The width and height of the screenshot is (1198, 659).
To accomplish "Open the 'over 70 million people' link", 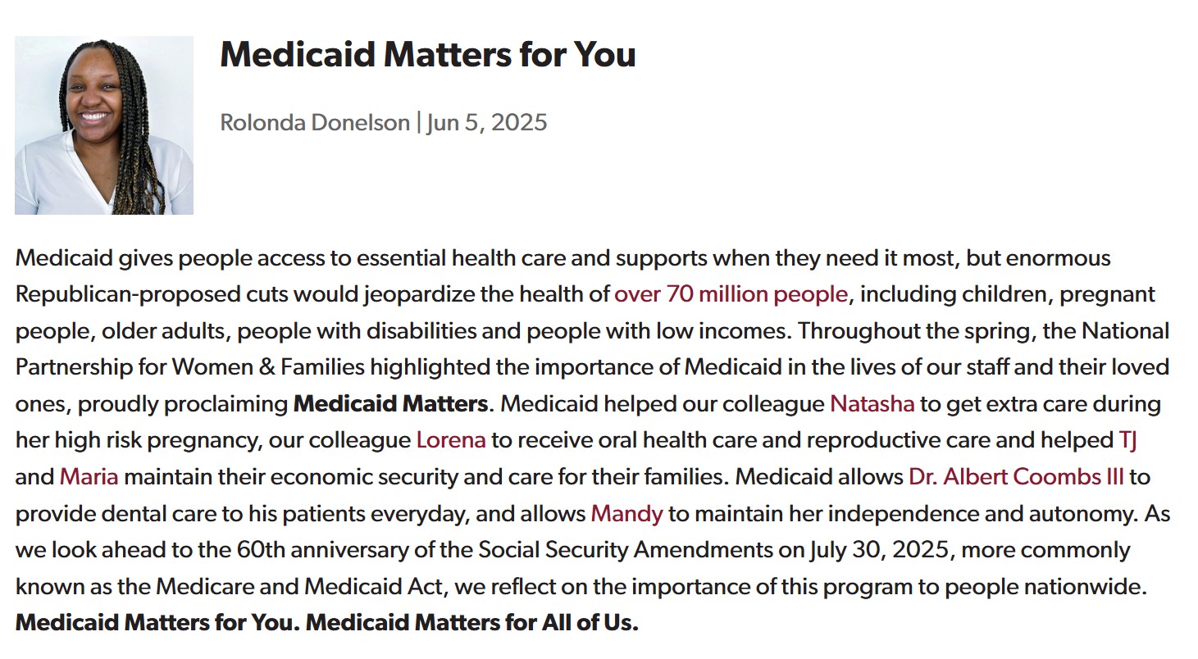I will pyautogui.click(x=731, y=293).
